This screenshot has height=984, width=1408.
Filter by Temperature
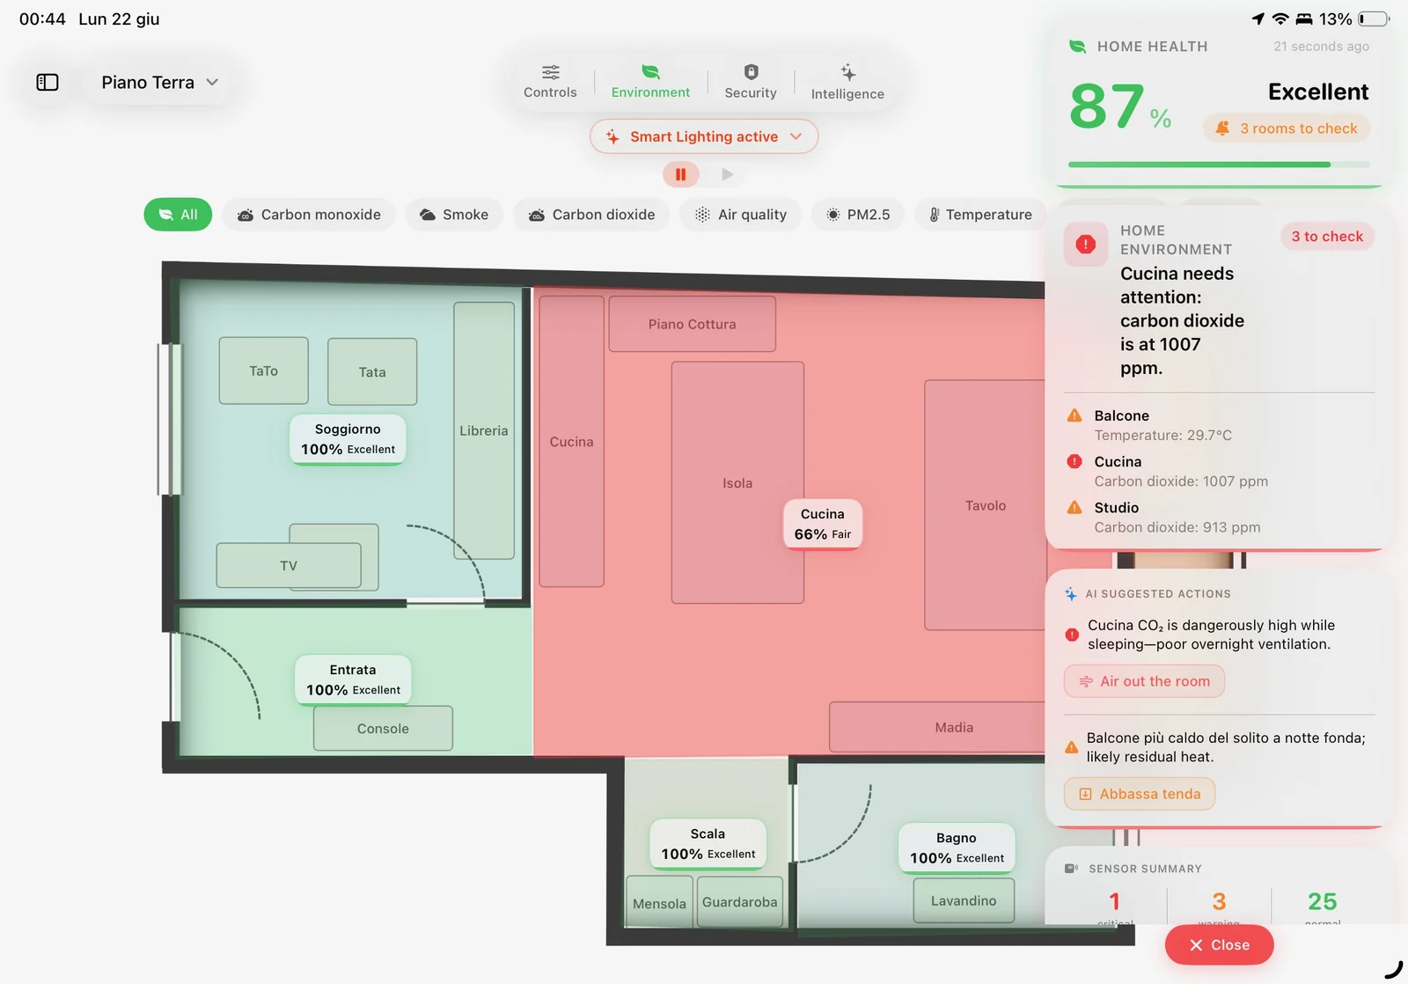[x=980, y=214]
